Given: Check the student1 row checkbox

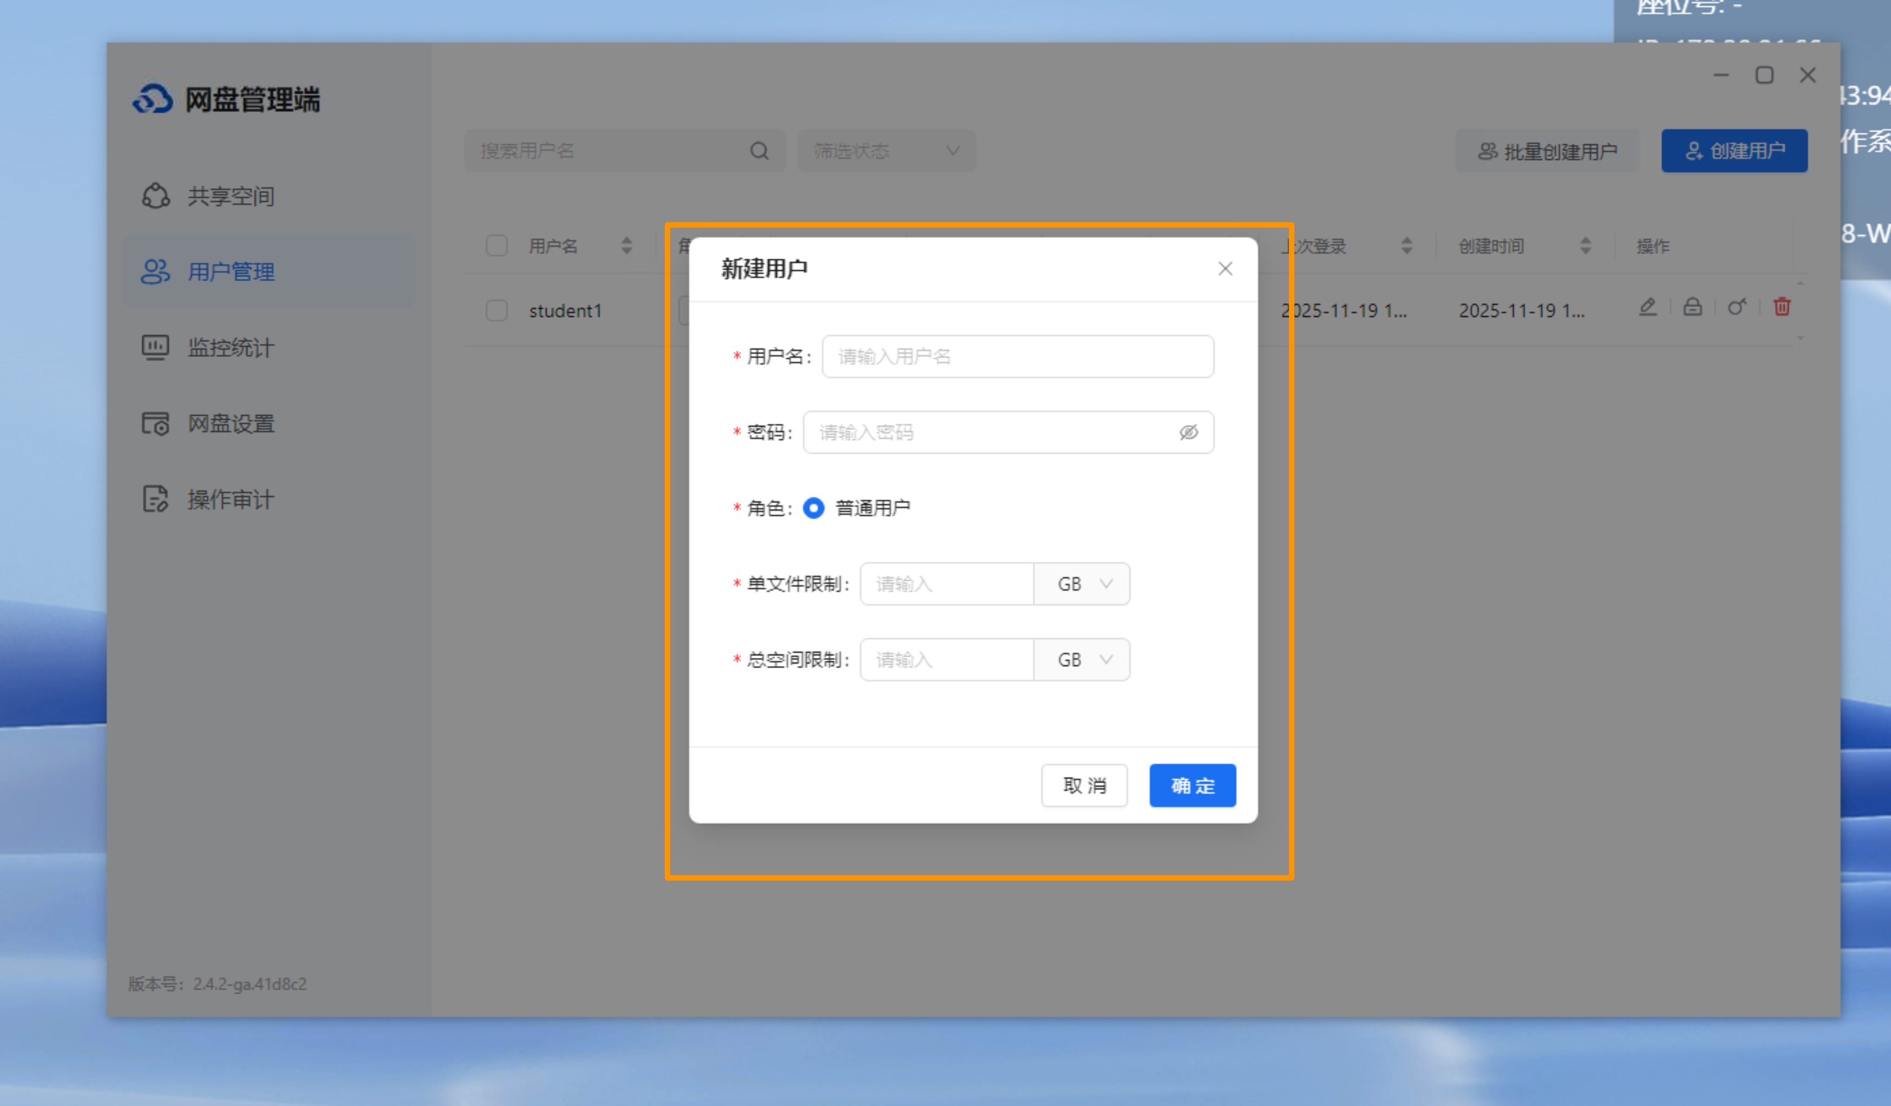Looking at the screenshot, I should 496,310.
